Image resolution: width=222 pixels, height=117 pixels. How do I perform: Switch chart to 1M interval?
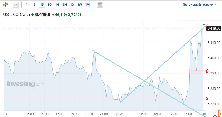87,5
